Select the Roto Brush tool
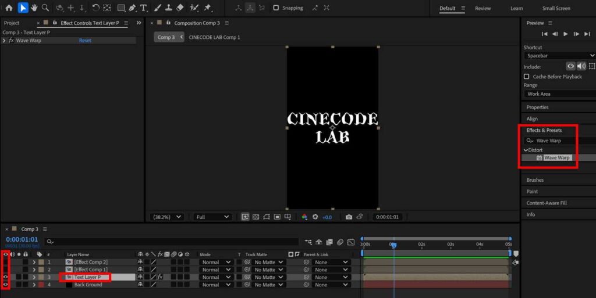Screen dimensions: 596x298 (194, 8)
